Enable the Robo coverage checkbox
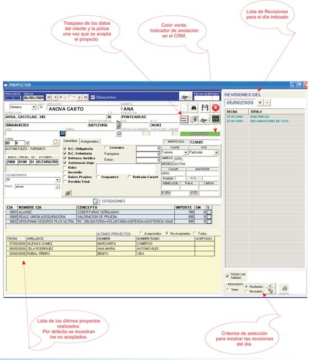The width and height of the screenshot is (309, 360). tap(65, 168)
